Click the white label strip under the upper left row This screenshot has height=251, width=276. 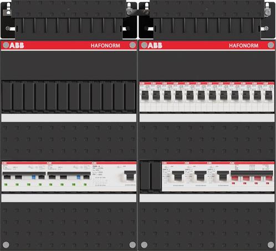pos(69,118)
